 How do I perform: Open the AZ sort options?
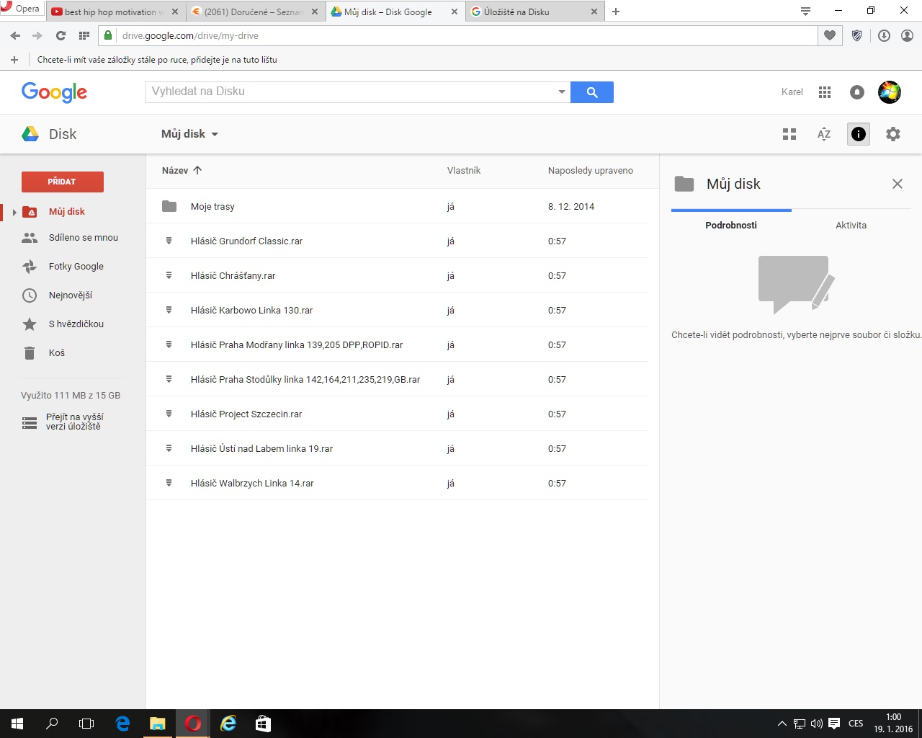click(x=824, y=134)
